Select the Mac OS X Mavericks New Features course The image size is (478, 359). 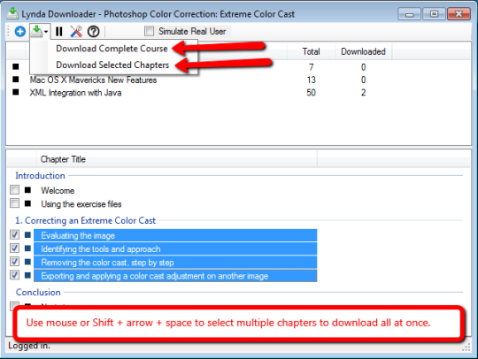click(x=93, y=80)
